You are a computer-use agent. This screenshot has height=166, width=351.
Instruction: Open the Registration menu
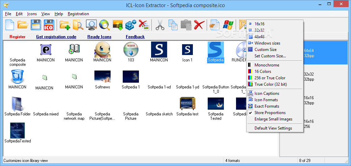pyautogui.click(x=78, y=14)
